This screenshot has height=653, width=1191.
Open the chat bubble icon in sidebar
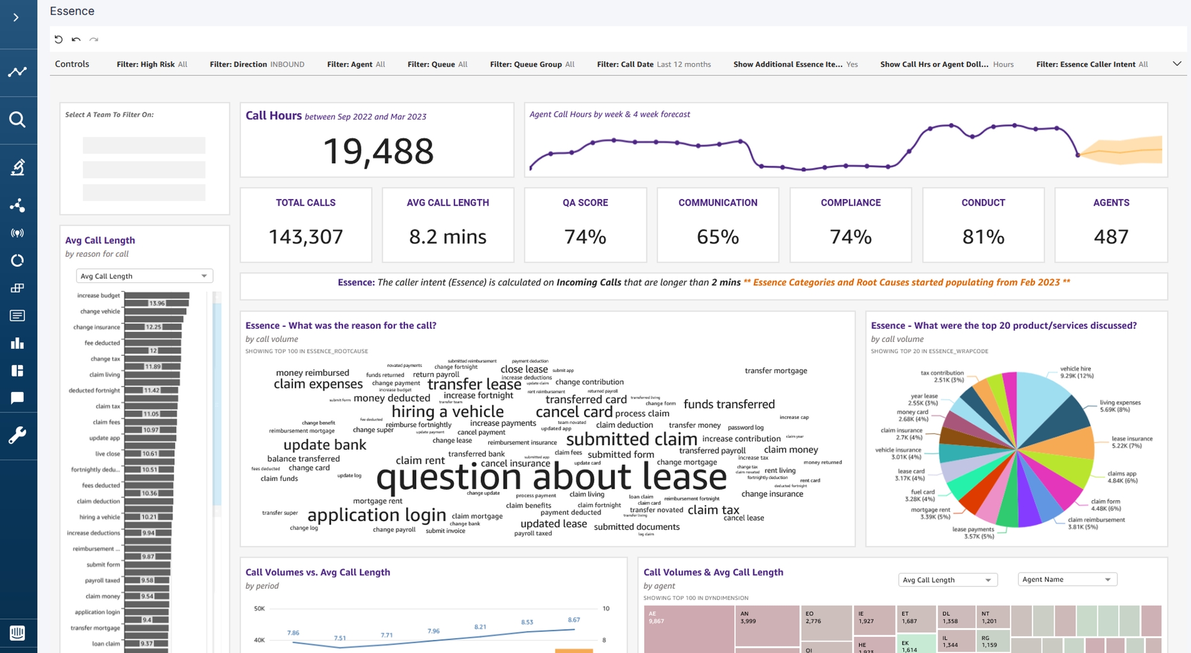(17, 398)
